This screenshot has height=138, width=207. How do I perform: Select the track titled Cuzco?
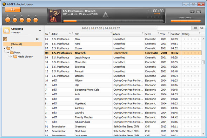click(123, 48)
